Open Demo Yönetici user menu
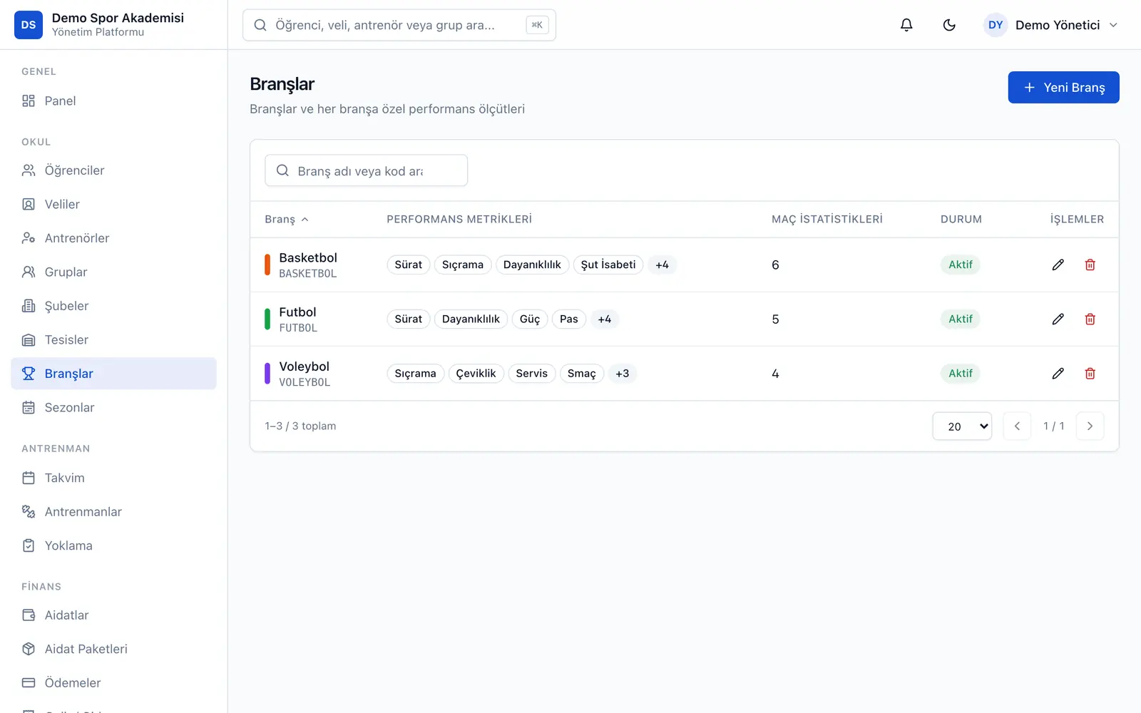The width and height of the screenshot is (1141, 713). pyautogui.click(x=1051, y=25)
